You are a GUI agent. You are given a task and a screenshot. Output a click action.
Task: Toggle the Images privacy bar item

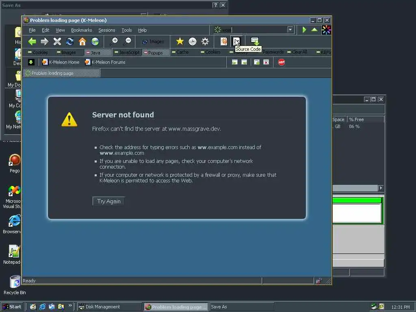[x=66, y=52]
